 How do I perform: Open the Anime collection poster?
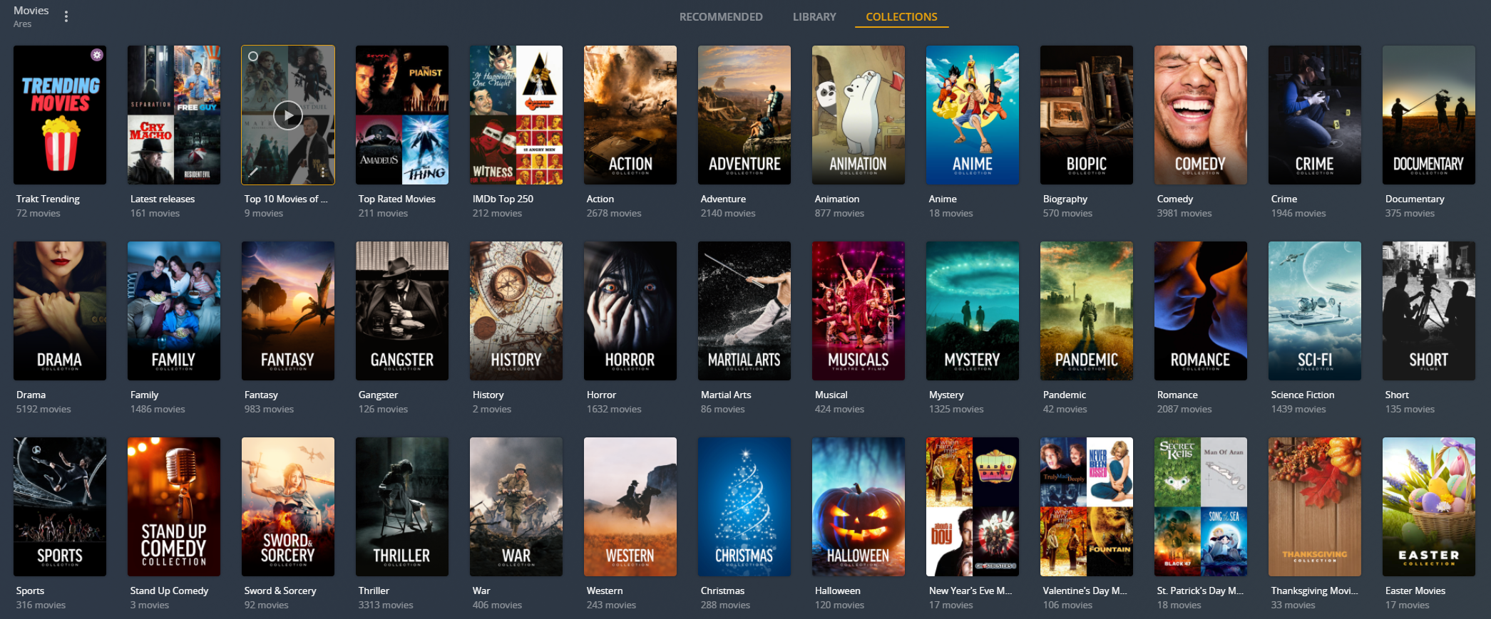[972, 115]
